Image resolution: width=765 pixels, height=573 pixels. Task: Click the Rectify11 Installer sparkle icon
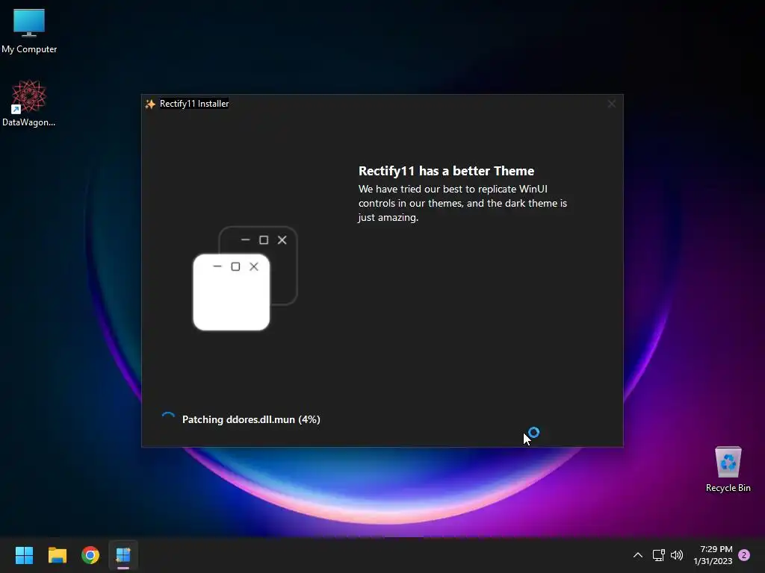point(150,104)
